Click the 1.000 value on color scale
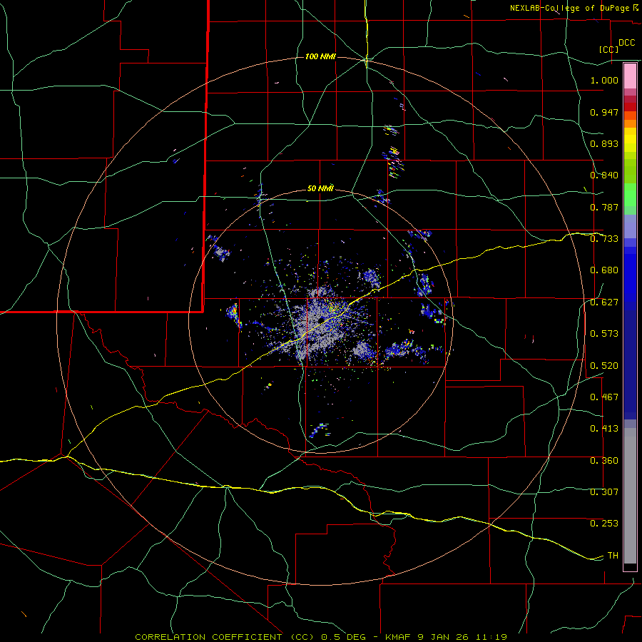 point(604,80)
